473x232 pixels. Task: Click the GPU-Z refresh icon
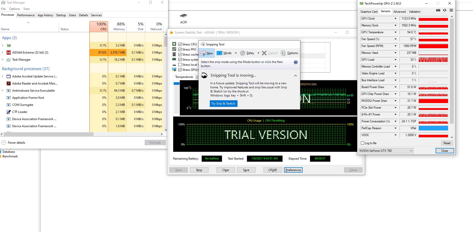445,10
